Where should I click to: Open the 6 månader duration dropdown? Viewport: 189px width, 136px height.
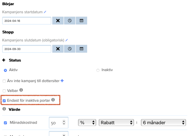163,123
